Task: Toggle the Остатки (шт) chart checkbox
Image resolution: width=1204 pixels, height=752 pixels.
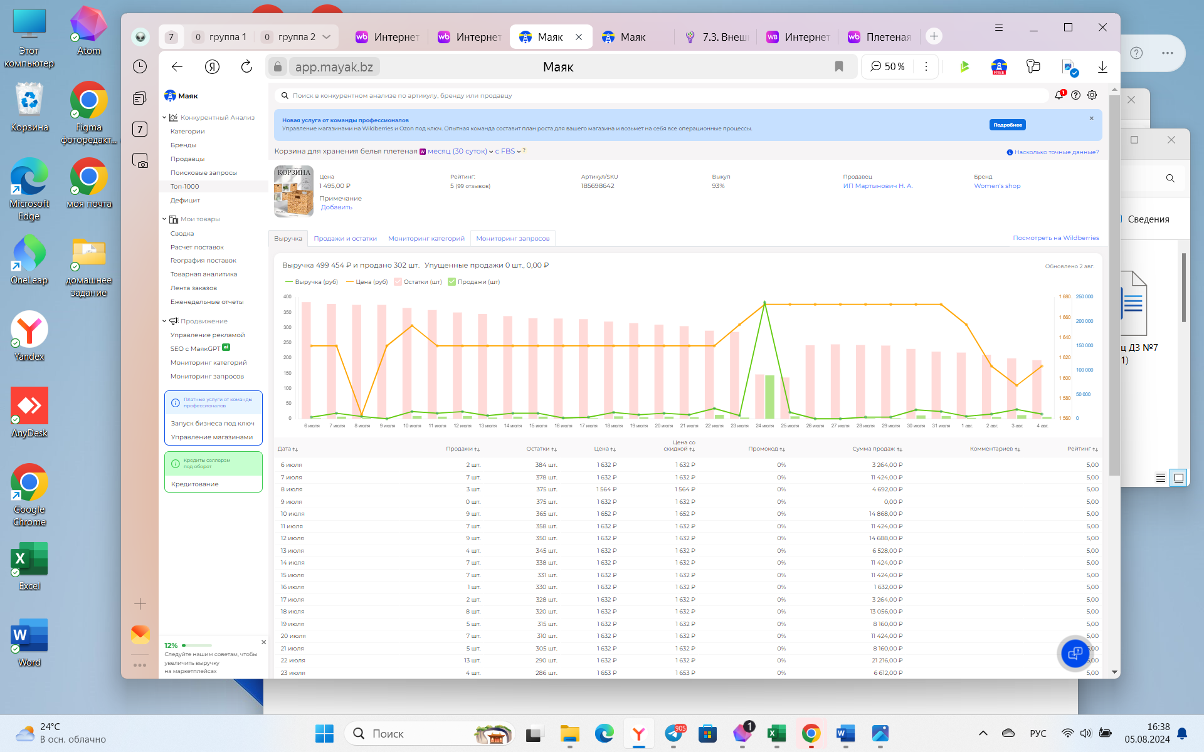Action: 398,282
